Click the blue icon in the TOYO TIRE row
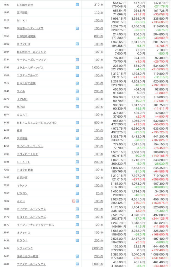The width and height of the screenshot is (171, 267). pos(77,154)
